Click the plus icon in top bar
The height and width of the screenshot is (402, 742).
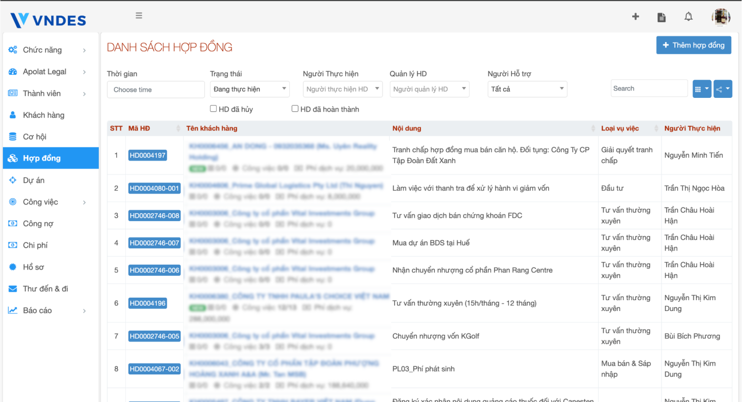click(x=636, y=17)
